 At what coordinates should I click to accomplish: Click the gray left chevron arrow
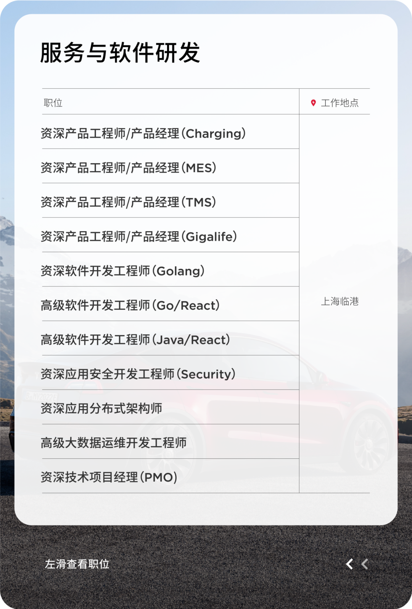(x=365, y=564)
